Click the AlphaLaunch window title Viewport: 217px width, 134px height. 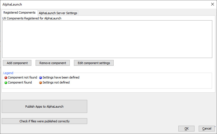click(12, 4)
